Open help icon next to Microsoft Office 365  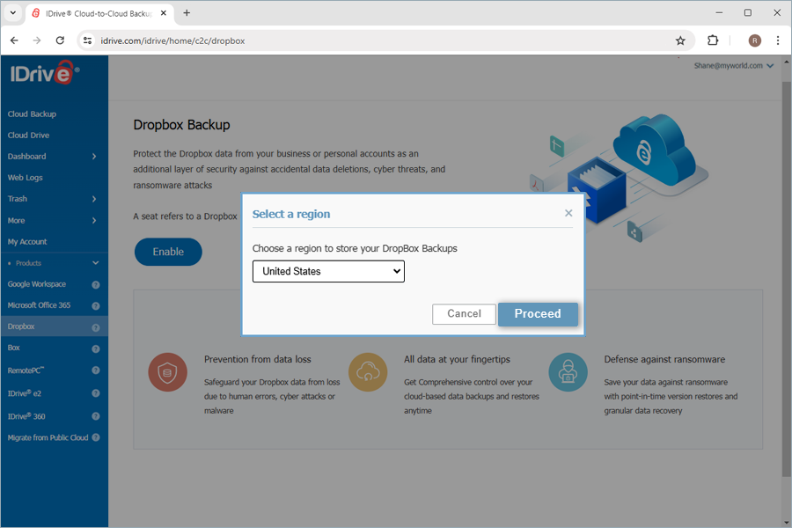(x=95, y=305)
